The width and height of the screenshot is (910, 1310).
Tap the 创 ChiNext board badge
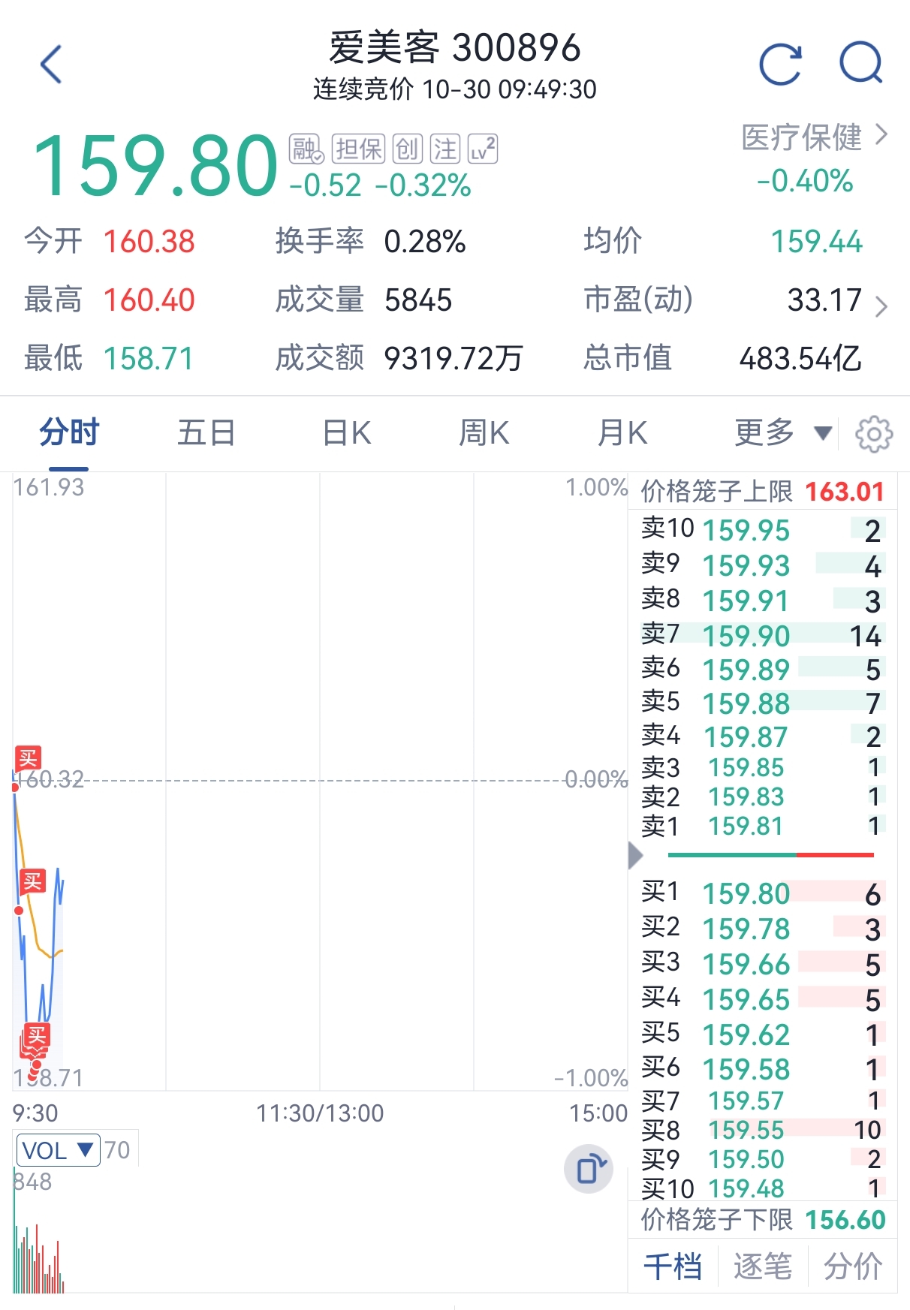(408, 149)
